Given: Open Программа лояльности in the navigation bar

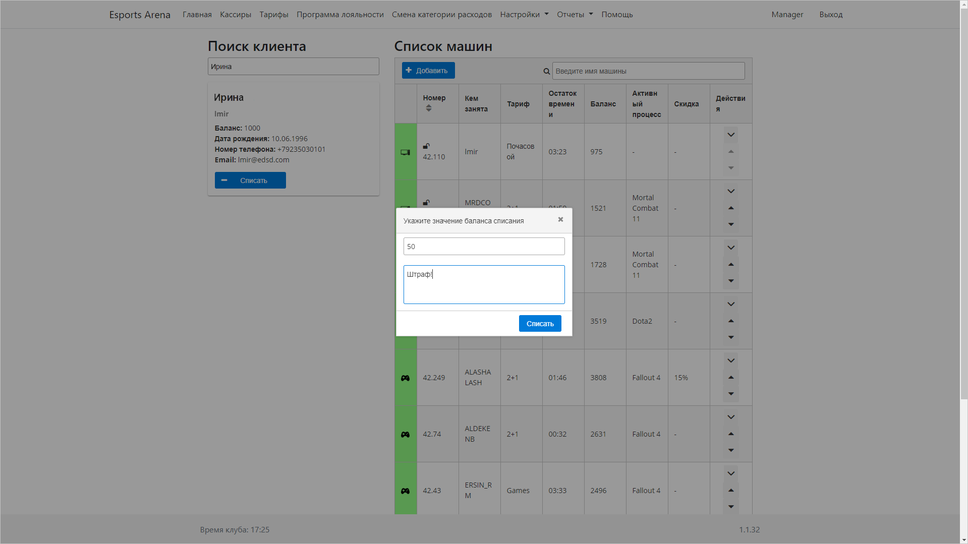Looking at the screenshot, I should click(340, 15).
